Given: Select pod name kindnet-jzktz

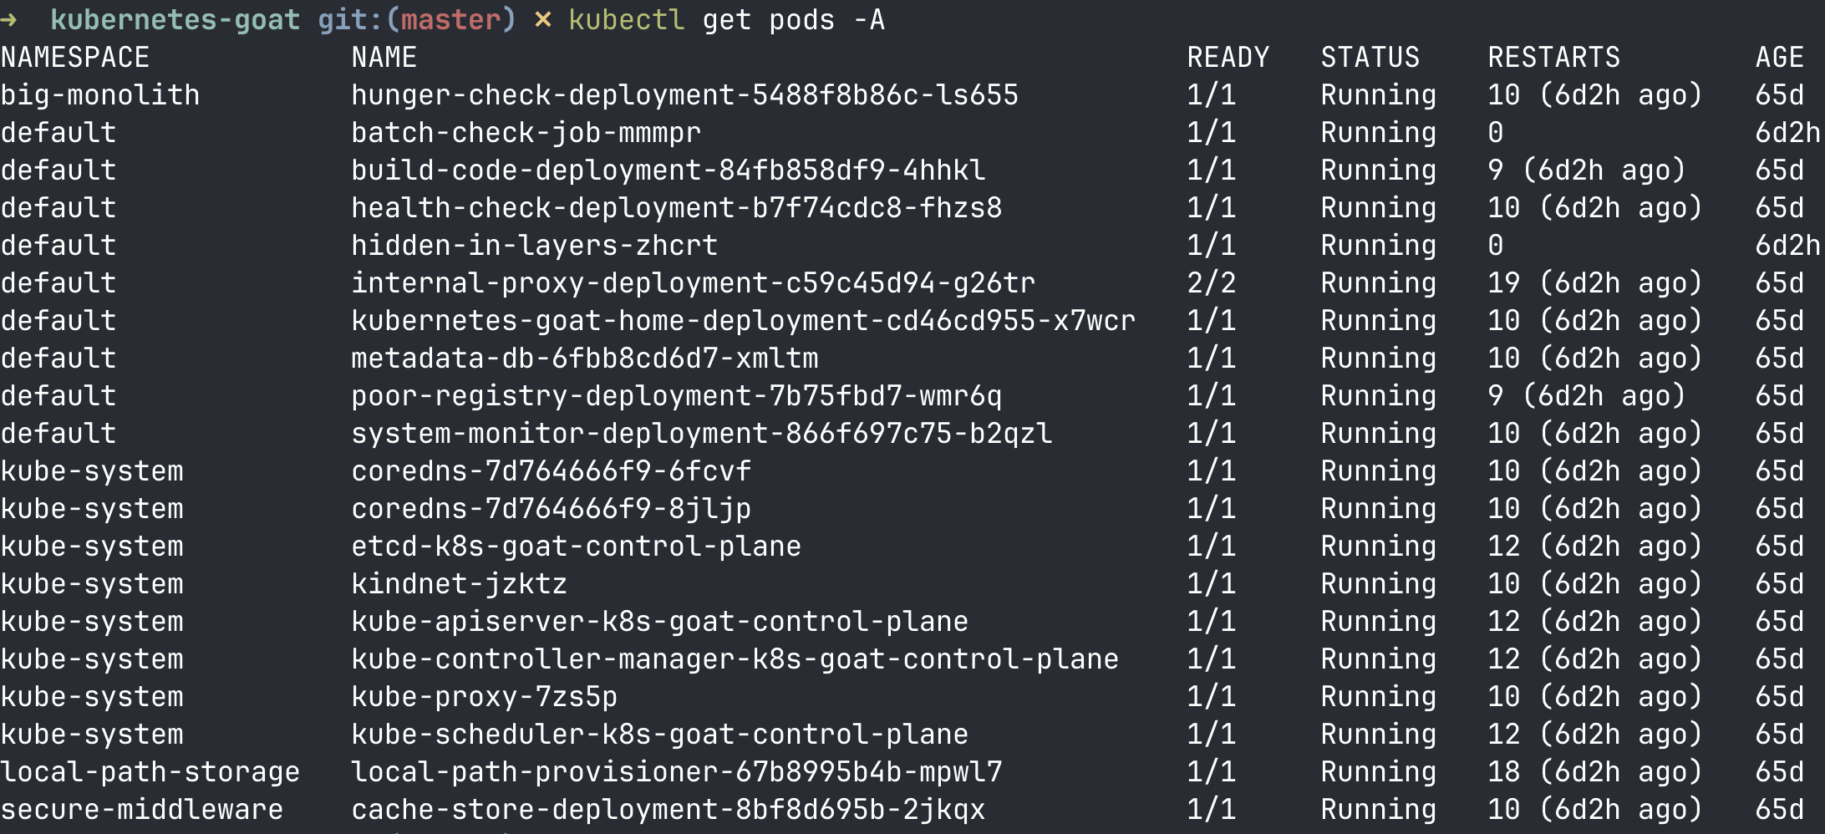Looking at the screenshot, I should click(x=459, y=583).
